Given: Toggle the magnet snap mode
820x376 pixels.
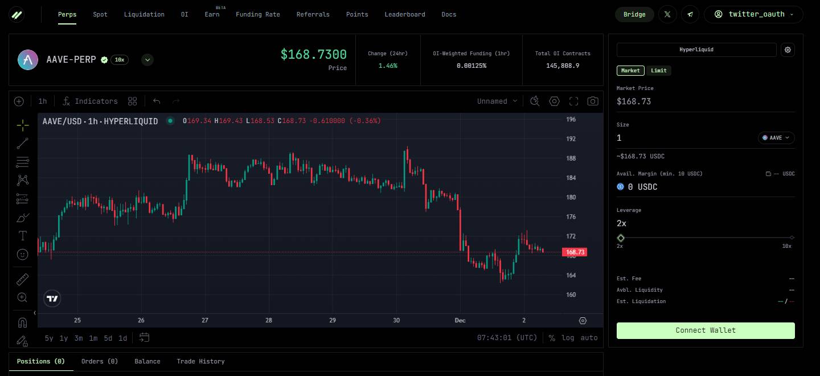Looking at the screenshot, I should 22,322.
